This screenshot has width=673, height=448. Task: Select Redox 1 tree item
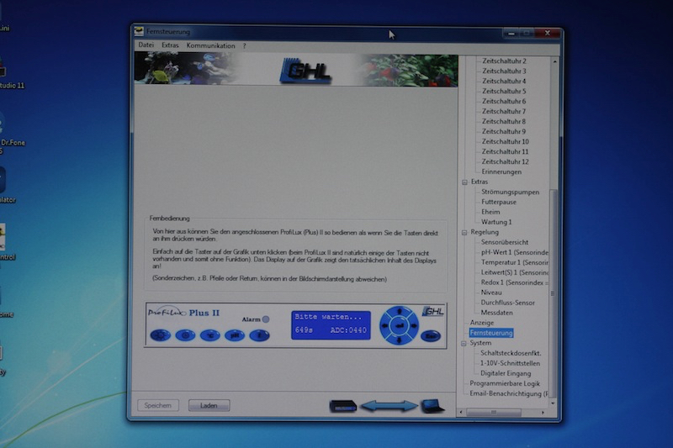coord(514,282)
